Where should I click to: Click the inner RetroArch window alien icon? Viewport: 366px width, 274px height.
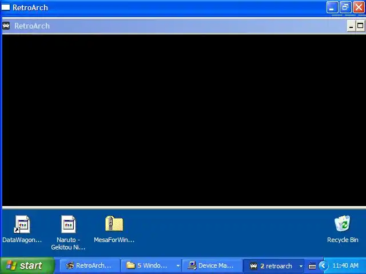click(6, 26)
